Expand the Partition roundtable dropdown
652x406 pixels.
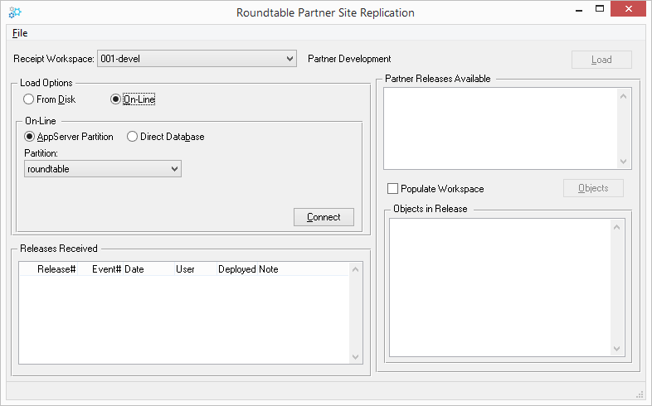103,169
